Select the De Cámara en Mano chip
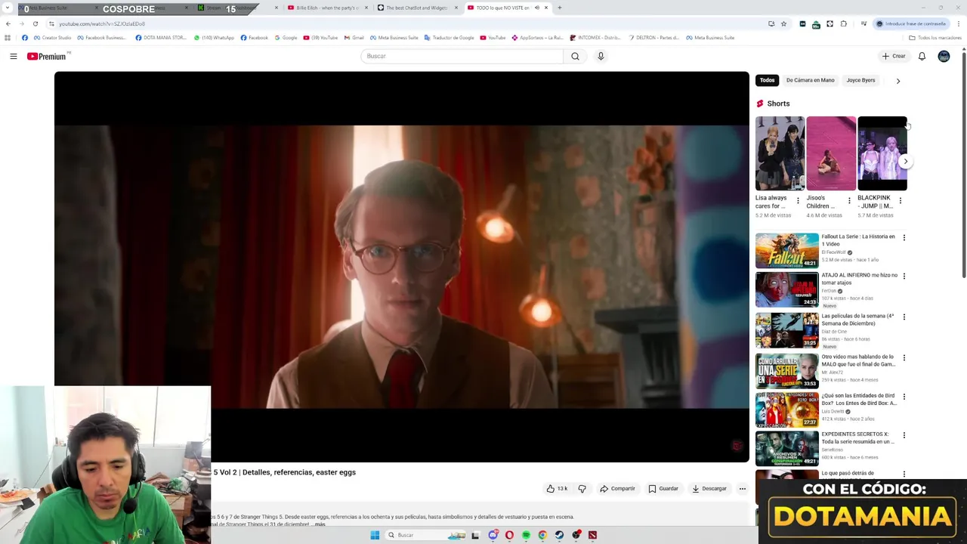967x544 pixels. click(x=810, y=80)
